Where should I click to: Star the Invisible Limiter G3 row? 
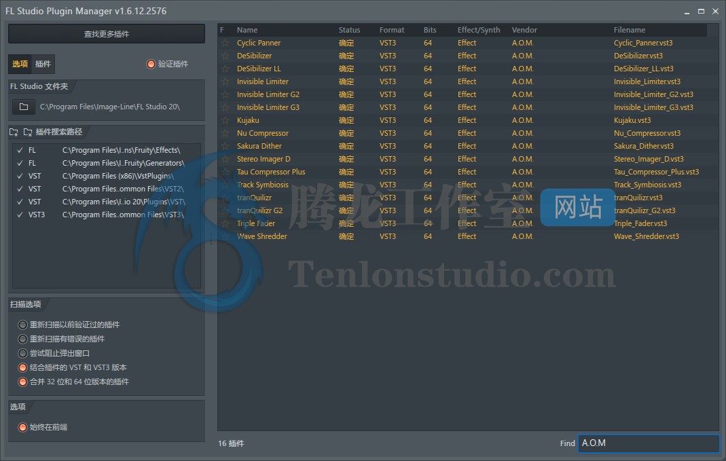pos(225,107)
